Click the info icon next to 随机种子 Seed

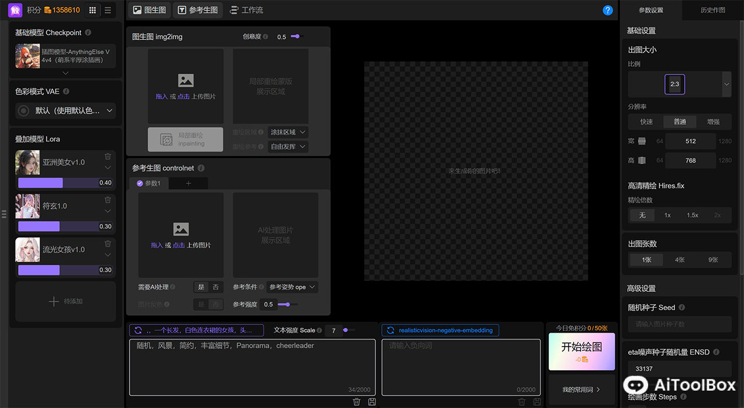(x=682, y=308)
